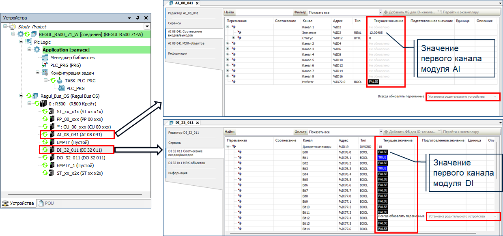503x236 pixels.
Task: Open the Фильтр dropdown in AI_08_041 editor
Action: coord(380,12)
